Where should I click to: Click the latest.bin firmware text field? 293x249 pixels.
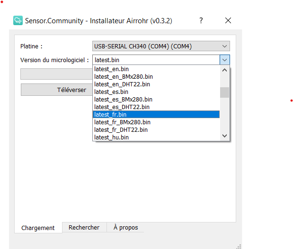click(156, 60)
